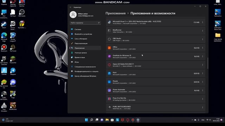Click the OneNote app icon in list

(x=109, y=56)
